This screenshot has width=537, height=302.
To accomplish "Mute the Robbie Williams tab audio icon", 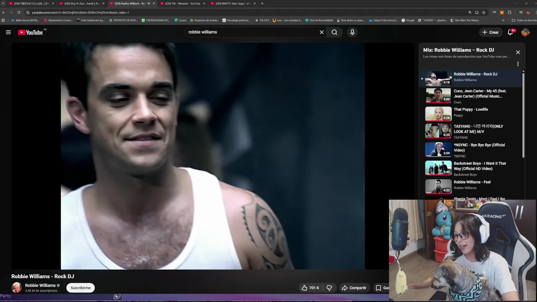I will (x=148, y=3).
